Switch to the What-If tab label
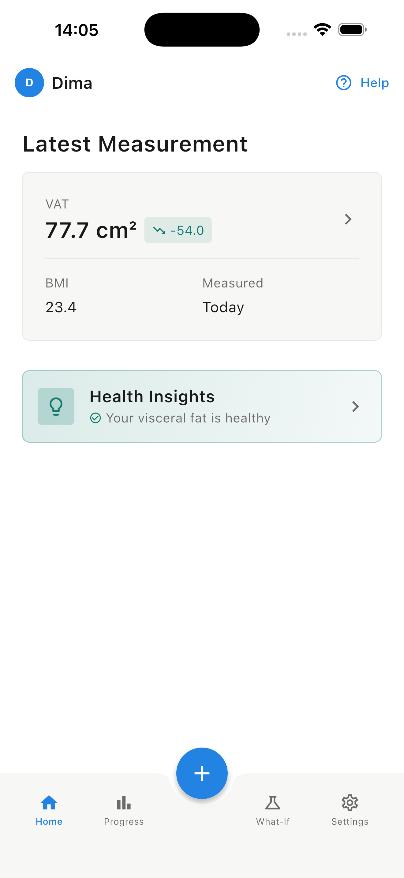The height and width of the screenshot is (878, 404). click(273, 821)
